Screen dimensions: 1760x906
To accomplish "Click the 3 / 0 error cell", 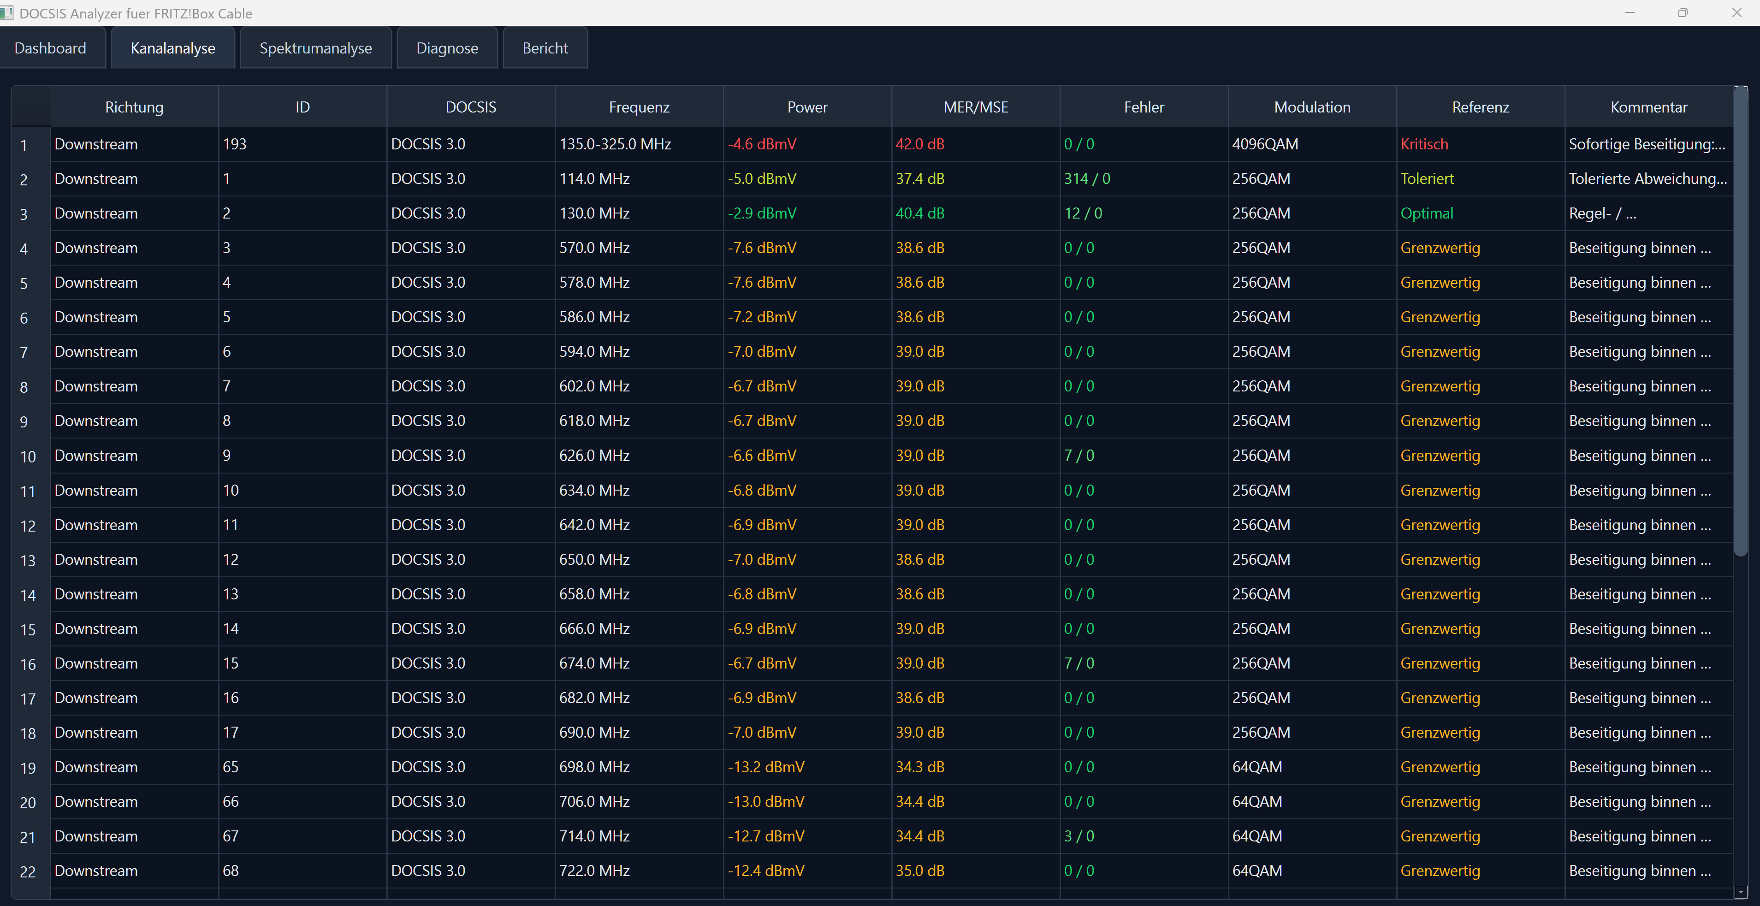I will click(x=1144, y=836).
